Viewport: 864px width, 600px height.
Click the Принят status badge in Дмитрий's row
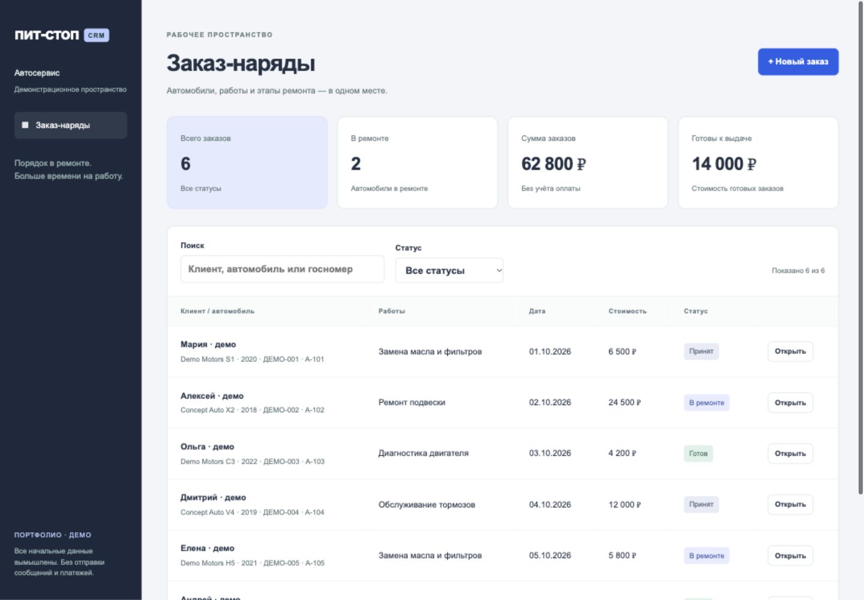(701, 505)
